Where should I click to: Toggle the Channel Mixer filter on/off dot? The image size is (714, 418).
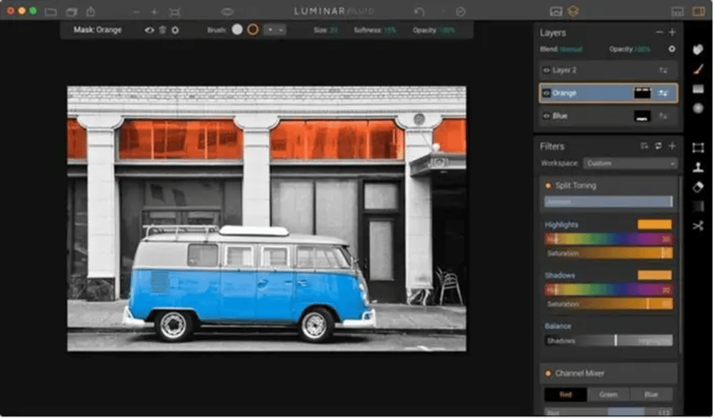point(548,373)
